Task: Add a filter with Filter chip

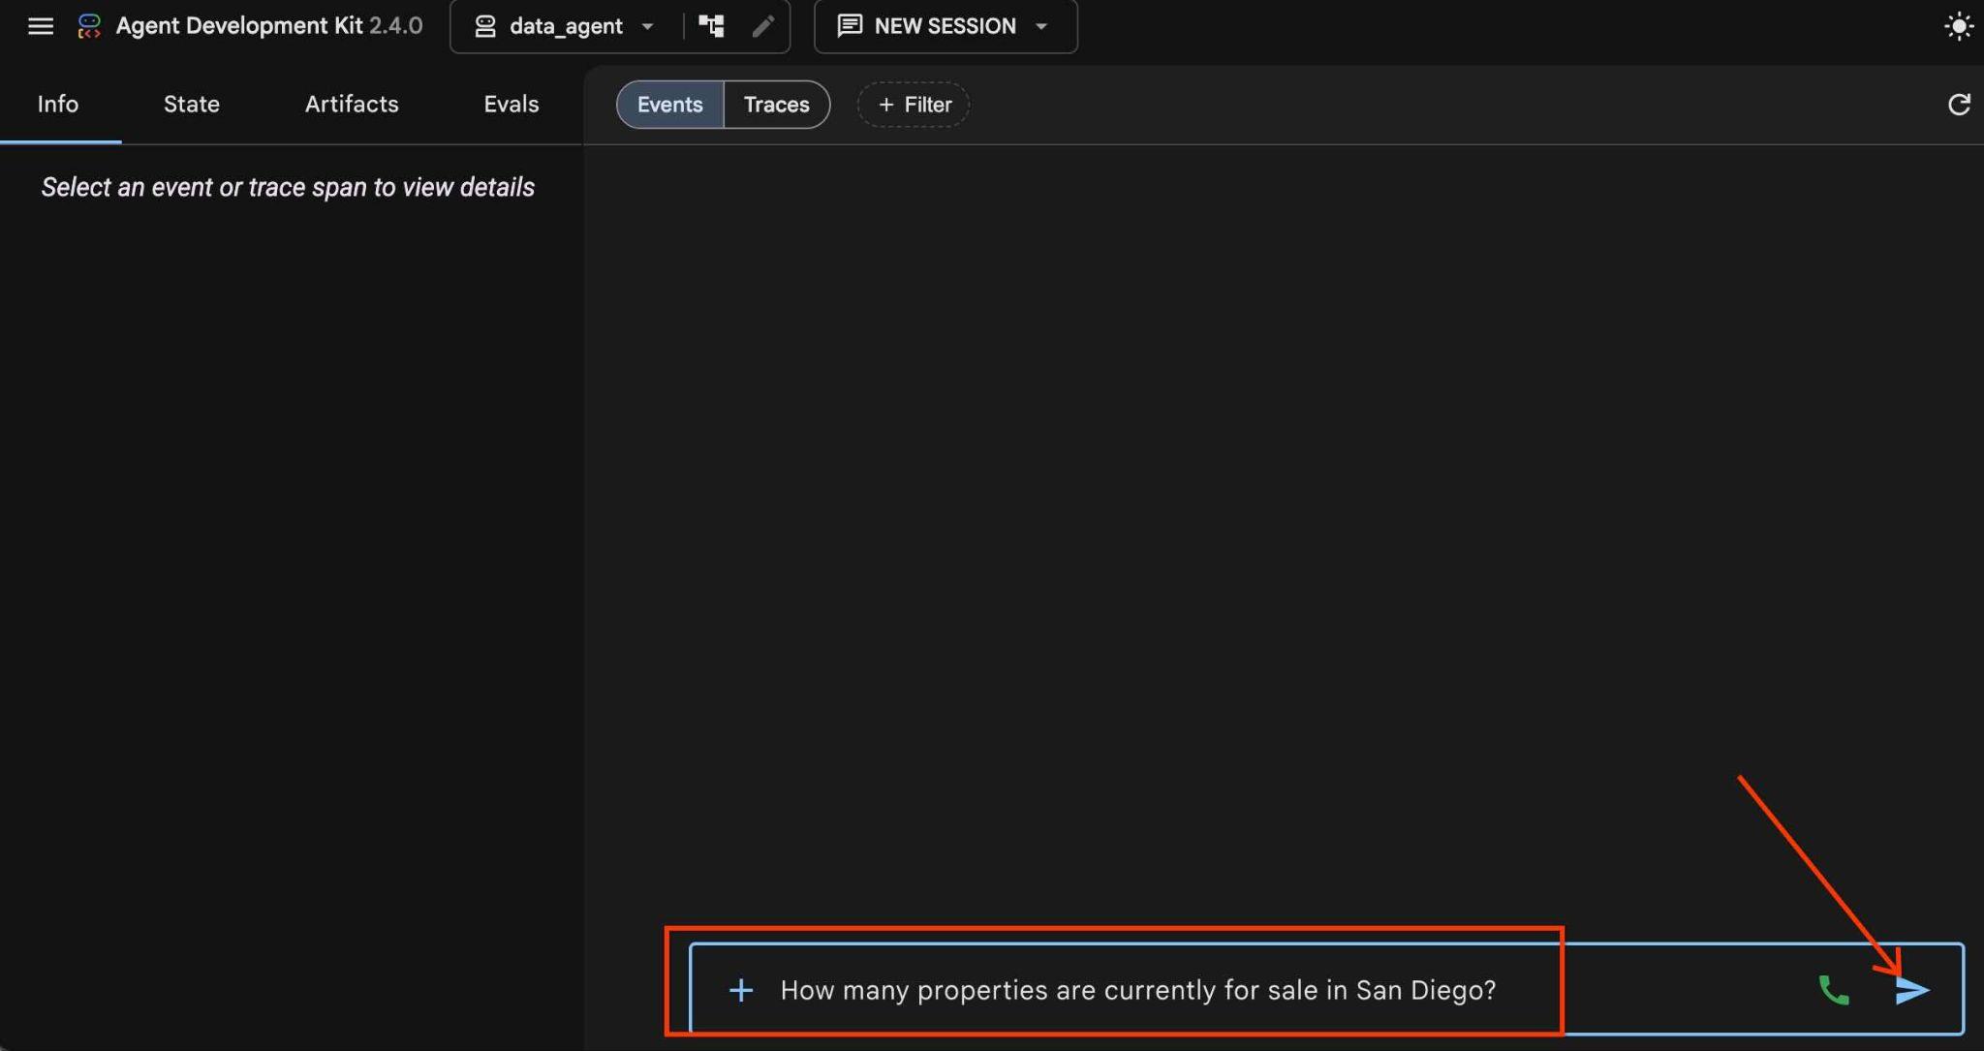Action: click(914, 105)
